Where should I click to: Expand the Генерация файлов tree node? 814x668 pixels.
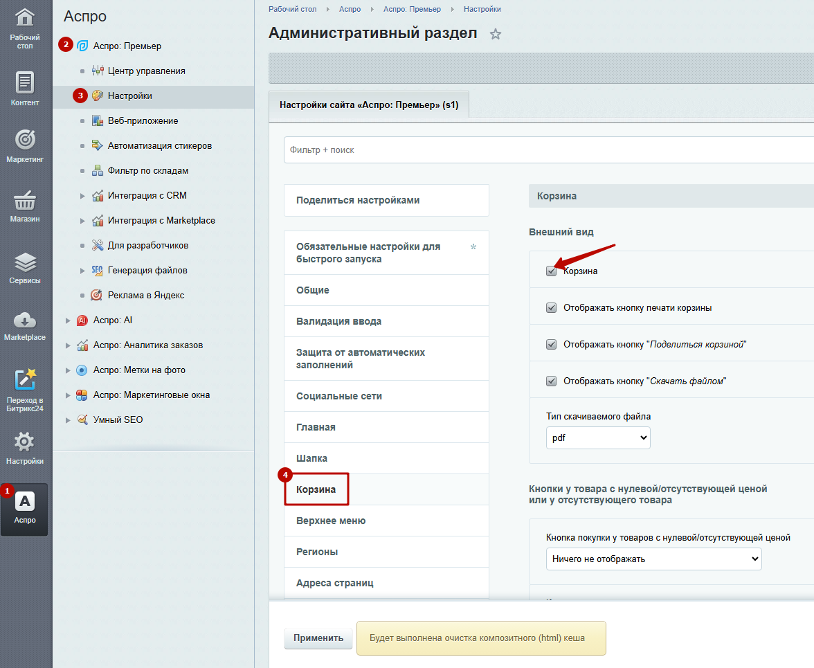click(x=82, y=271)
